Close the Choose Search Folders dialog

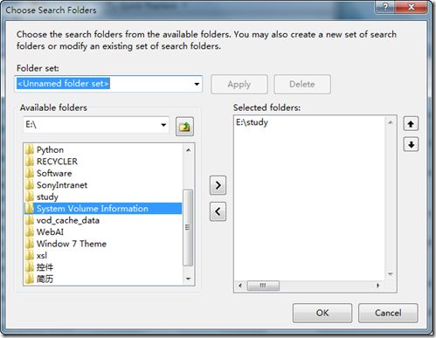click(x=412, y=7)
